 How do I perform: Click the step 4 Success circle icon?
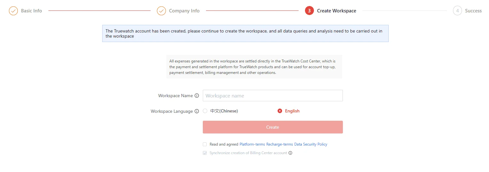pos(457,11)
